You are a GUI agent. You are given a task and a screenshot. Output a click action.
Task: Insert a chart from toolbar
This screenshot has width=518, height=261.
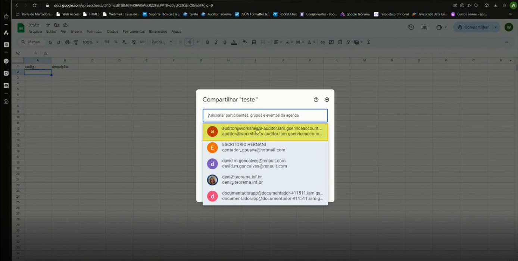340,42
